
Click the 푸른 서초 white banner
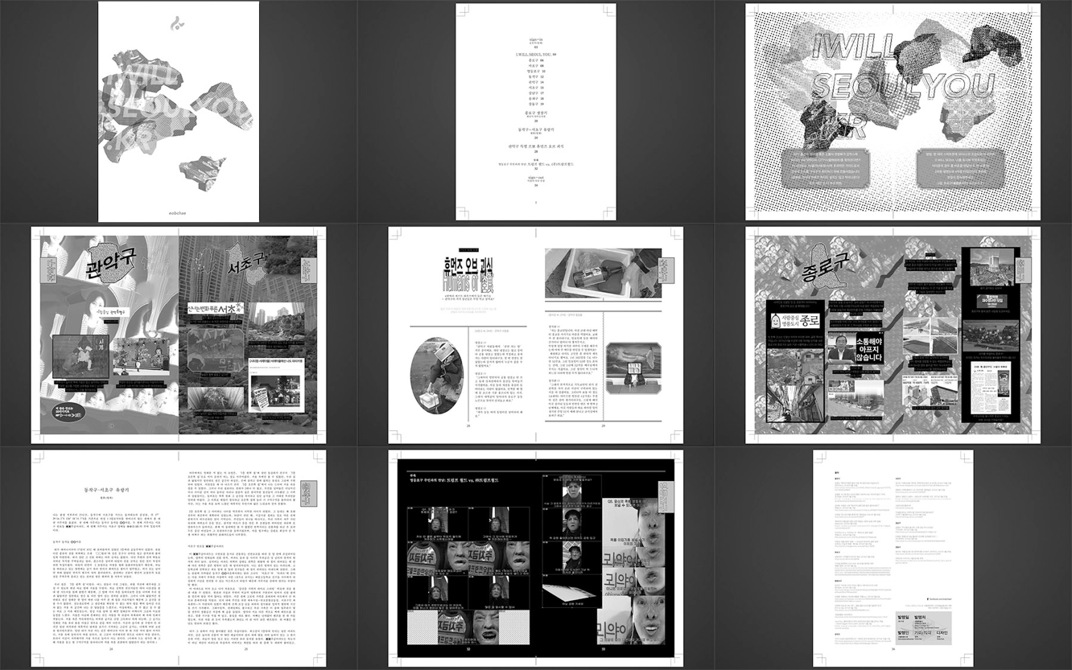216,309
